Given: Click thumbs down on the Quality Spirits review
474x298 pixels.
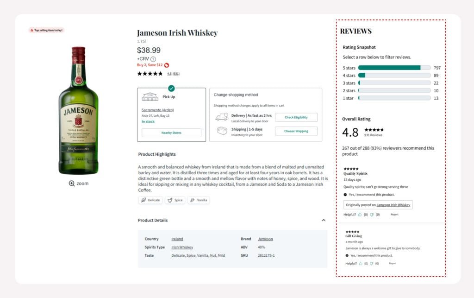Looking at the screenshot, I should (x=372, y=215).
